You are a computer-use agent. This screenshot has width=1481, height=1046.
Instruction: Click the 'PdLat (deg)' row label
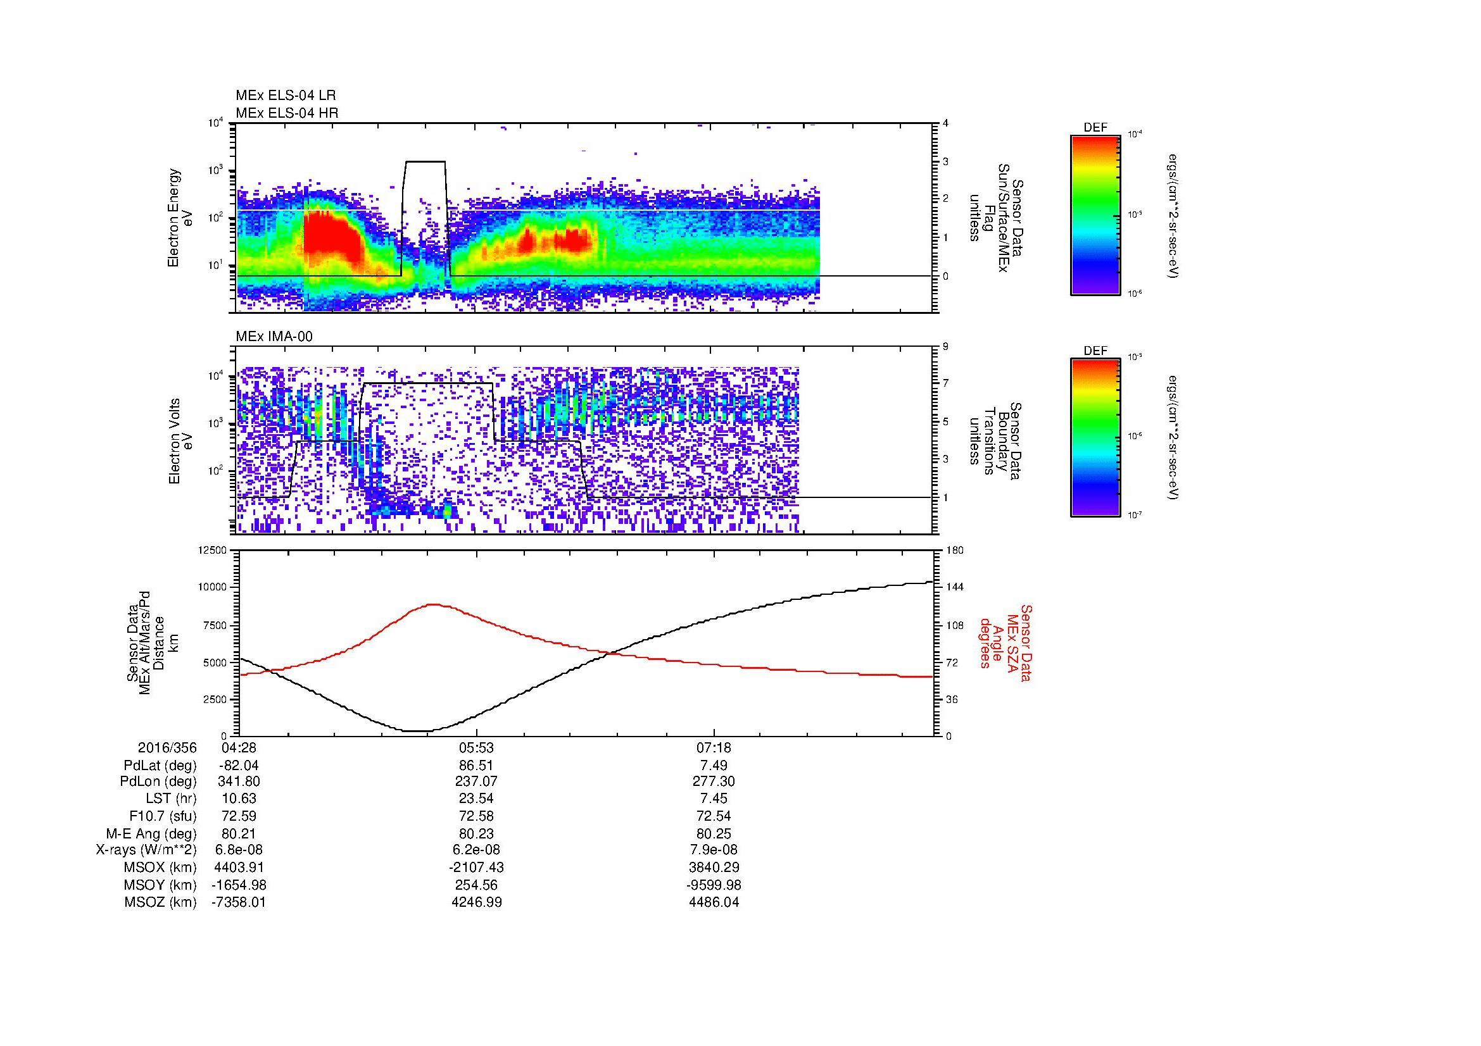tap(160, 766)
